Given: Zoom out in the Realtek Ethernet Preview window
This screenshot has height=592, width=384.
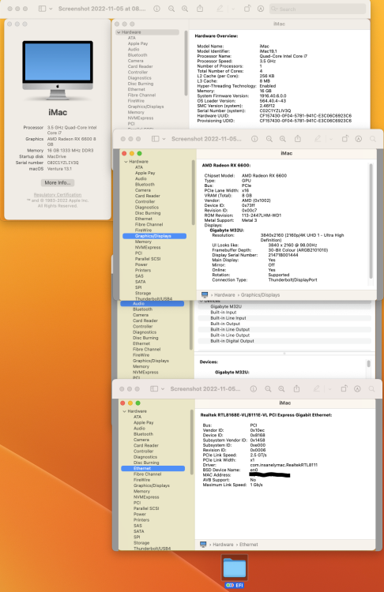Looking at the screenshot, I should 268,389.
